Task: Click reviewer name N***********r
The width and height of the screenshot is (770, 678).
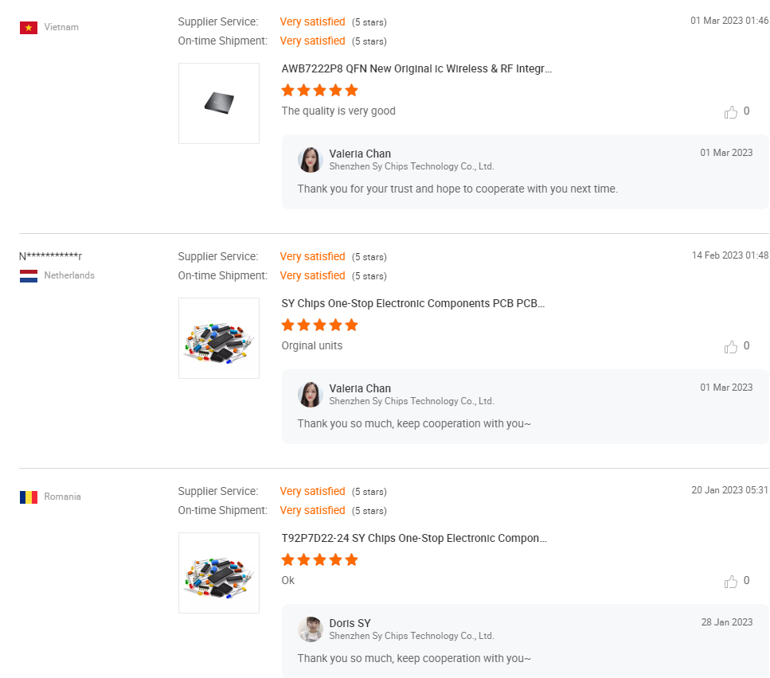Action: [x=50, y=256]
